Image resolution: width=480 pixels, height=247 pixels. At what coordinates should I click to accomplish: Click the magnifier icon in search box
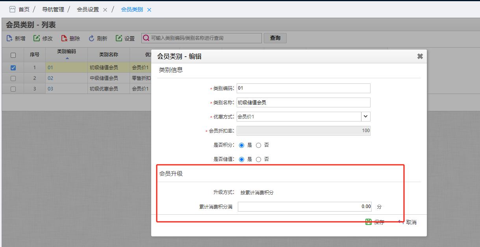[146, 38]
